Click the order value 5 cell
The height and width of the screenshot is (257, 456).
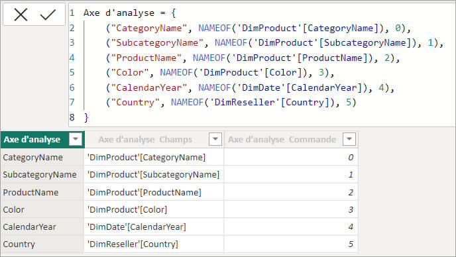pyautogui.click(x=291, y=244)
